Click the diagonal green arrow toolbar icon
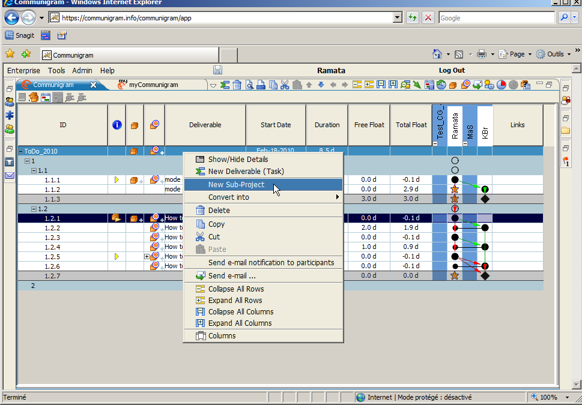The image size is (582, 405). pyautogui.click(x=417, y=85)
